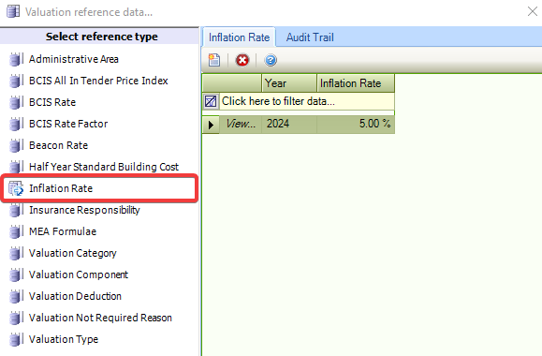This screenshot has width=542, height=356.
Task: Click the Valuation Type database icon
Action: 16,339
